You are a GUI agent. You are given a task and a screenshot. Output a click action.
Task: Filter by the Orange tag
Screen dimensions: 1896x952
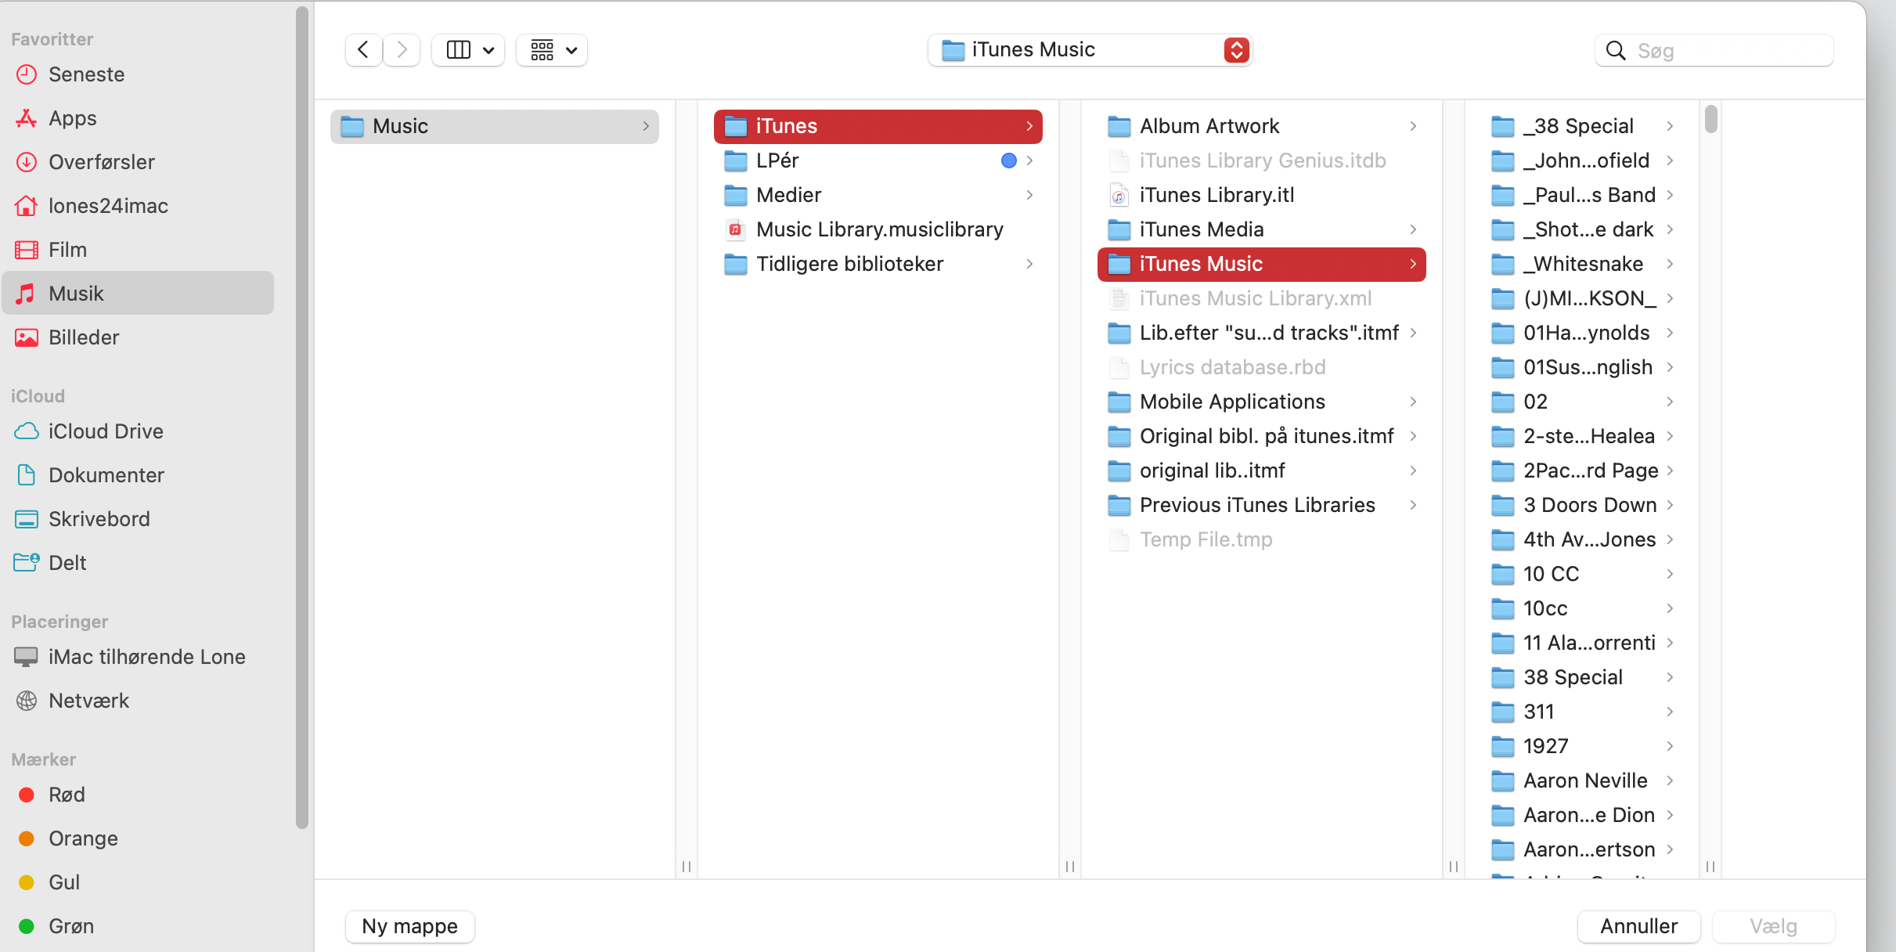tap(138, 838)
